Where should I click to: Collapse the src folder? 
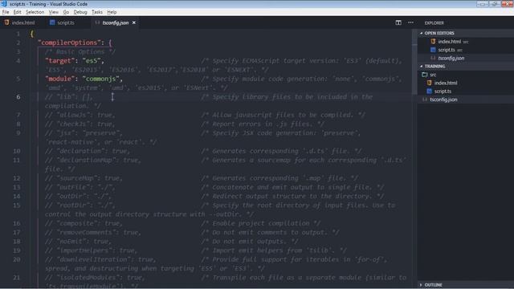pos(433,75)
